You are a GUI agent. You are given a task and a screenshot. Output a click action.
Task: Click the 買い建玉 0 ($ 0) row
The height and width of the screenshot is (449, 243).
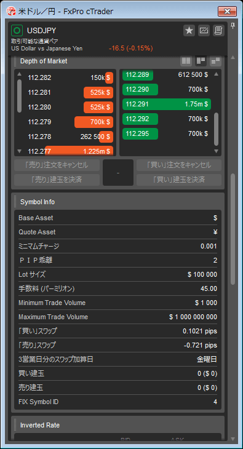pyautogui.click(x=118, y=374)
